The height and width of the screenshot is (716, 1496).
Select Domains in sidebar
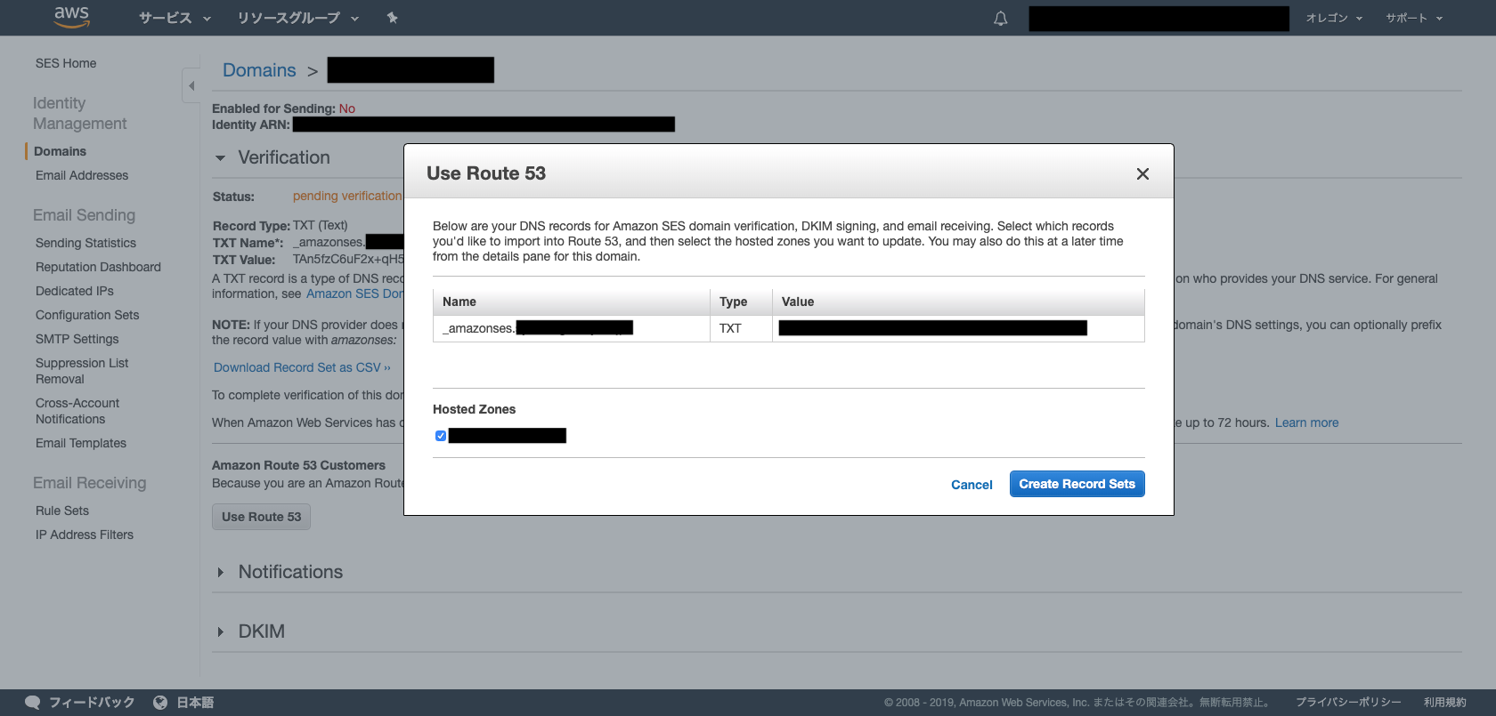[60, 151]
